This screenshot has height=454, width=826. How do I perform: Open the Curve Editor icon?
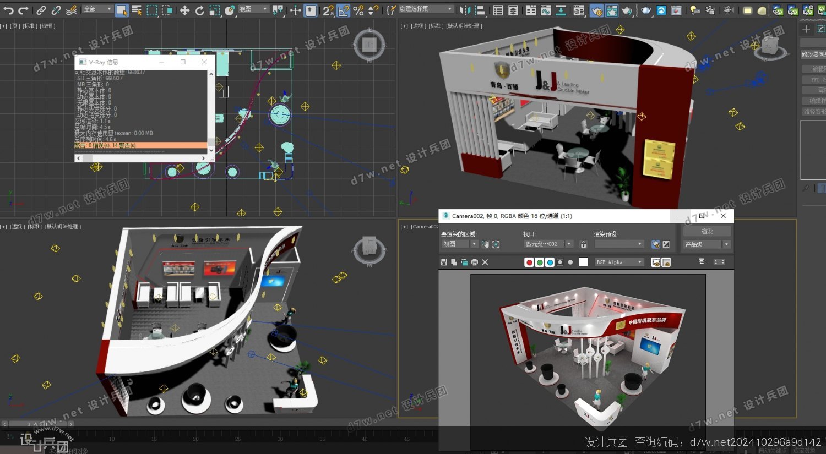546,10
